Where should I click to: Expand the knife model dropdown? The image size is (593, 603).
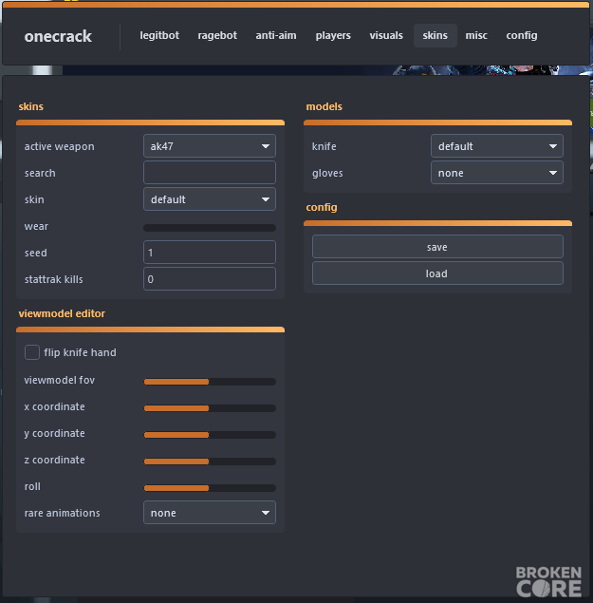497,146
